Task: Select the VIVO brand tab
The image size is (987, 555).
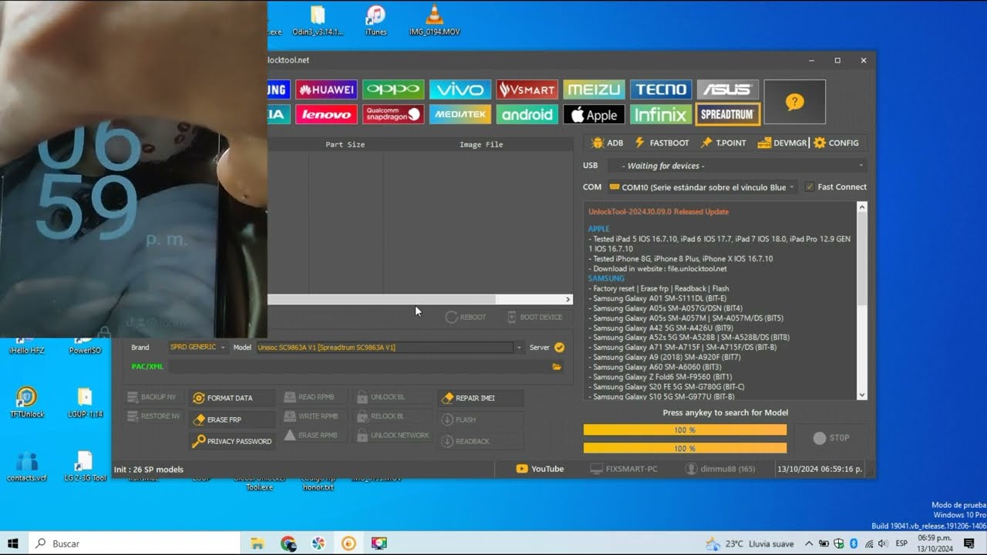Action: coord(460,89)
